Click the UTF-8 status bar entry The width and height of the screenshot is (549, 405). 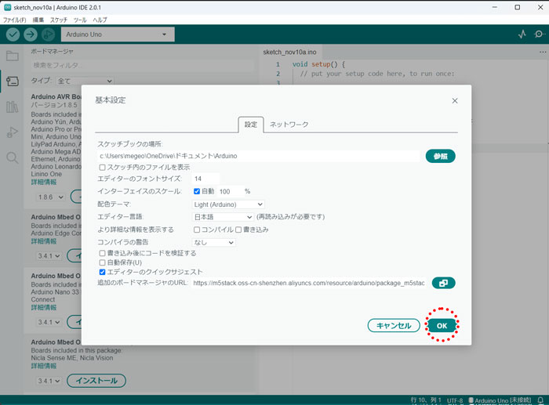(455, 400)
